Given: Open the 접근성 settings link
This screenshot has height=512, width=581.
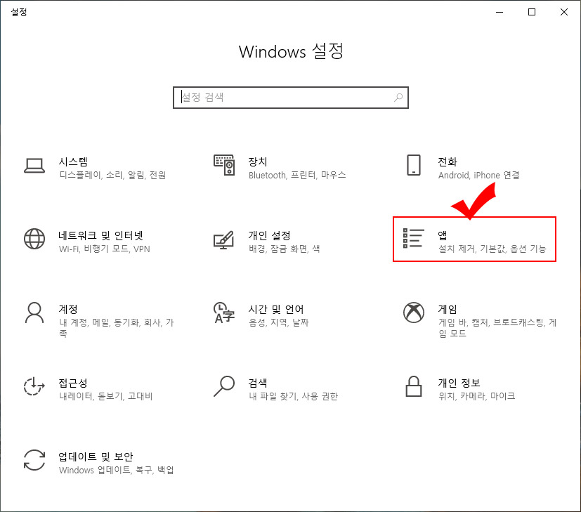Looking at the screenshot, I should click(73, 383).
